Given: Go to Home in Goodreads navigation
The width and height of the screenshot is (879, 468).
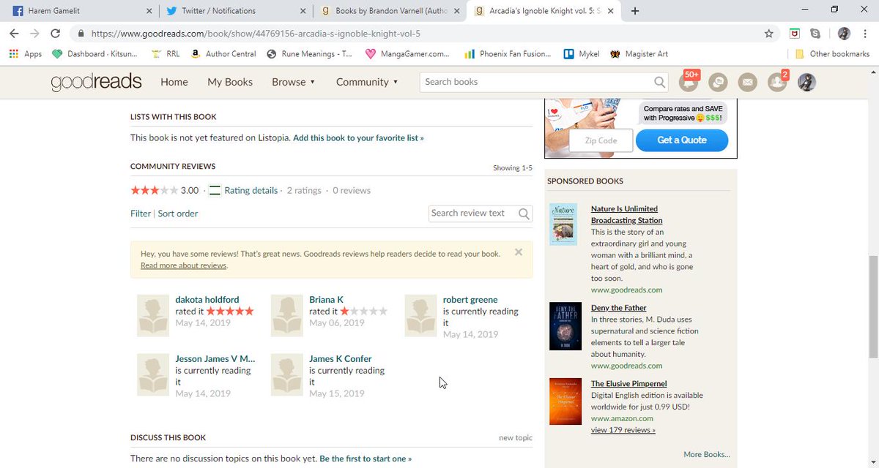Looking at the screenshot, I should (174, 82).
